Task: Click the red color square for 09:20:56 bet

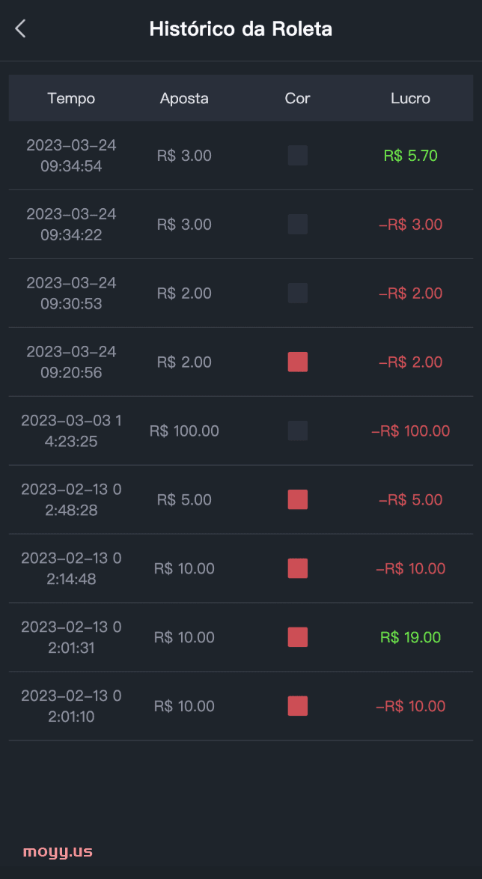Action: click(x=298, y=362)
